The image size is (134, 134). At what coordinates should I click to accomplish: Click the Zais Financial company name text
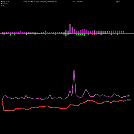click(78, 2)
